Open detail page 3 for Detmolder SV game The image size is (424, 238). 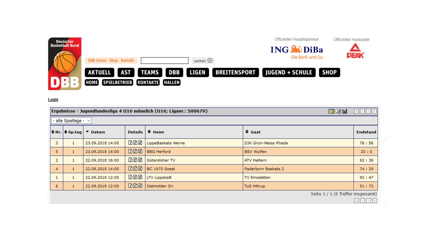(x=140, y=186)
